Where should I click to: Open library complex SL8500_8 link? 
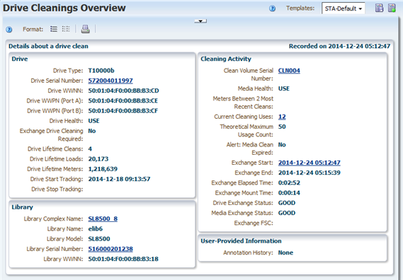(103, 218)
